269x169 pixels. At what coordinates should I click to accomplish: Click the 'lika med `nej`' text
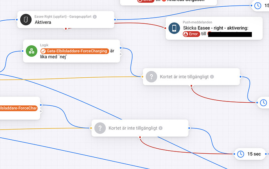click(x=53, y=57)
